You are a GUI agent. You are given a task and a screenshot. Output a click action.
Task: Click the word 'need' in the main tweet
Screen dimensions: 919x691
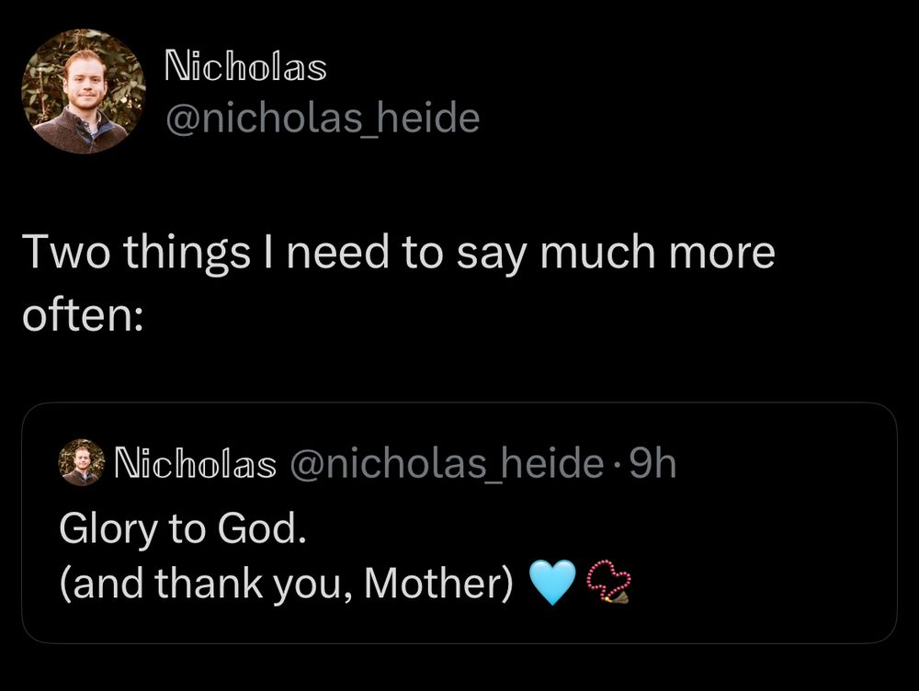337,252
